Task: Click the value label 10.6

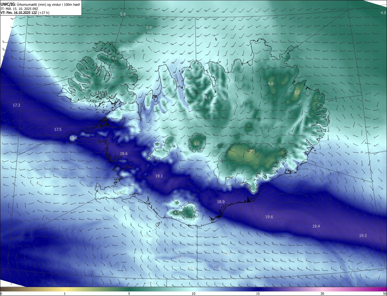Action: [x=73, y=138]
